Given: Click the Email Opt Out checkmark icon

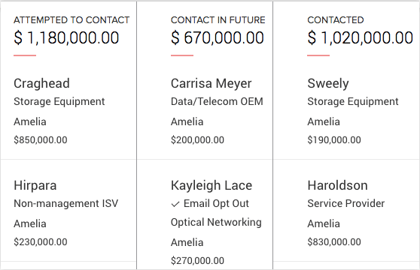Looking at the screenshot, I should click(x=175, y=204).
